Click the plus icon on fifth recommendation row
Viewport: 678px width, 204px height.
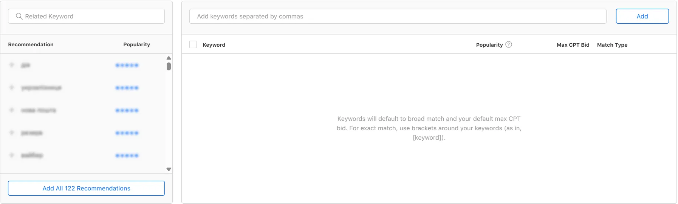coord(12,155)
